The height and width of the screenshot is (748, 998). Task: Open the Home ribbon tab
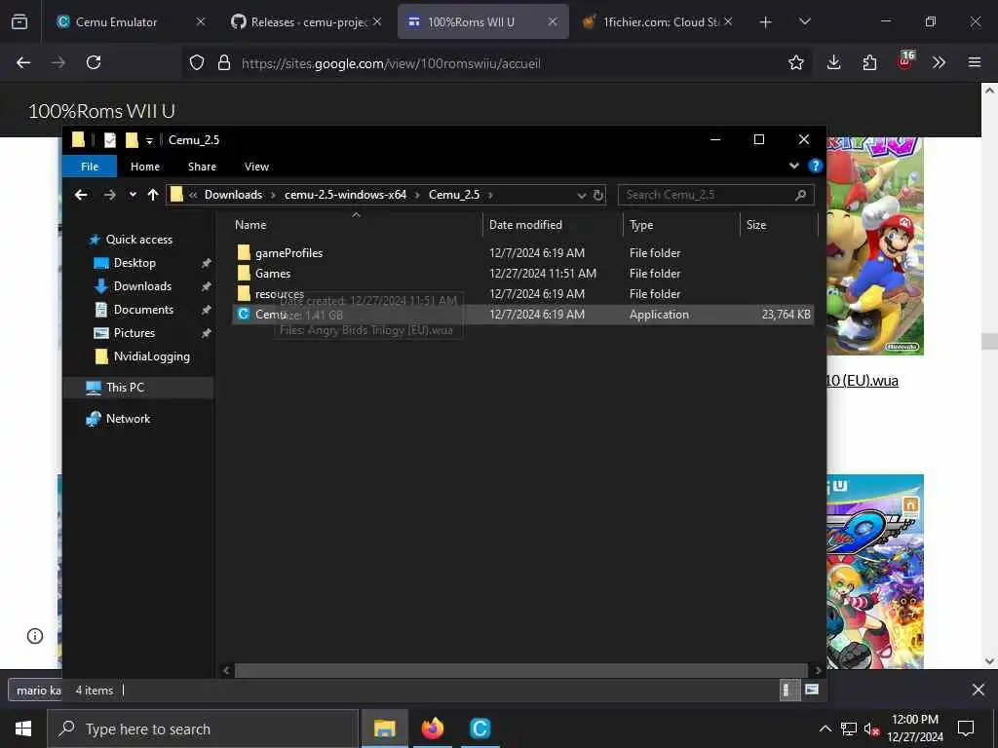[x=145, y=166]
